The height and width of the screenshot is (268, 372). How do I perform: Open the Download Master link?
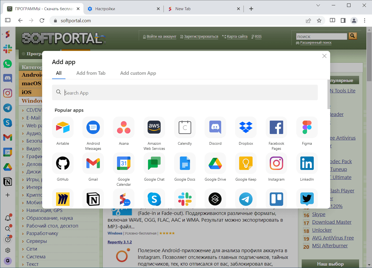pos(332,222)
